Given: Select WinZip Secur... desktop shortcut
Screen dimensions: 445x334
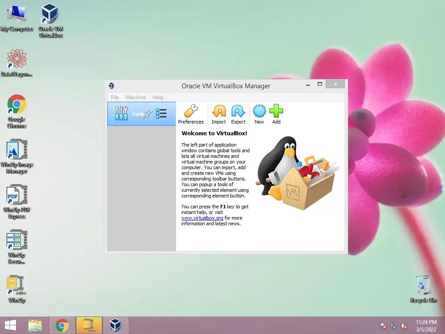Looking at the screenshot, I should (17, 247).
